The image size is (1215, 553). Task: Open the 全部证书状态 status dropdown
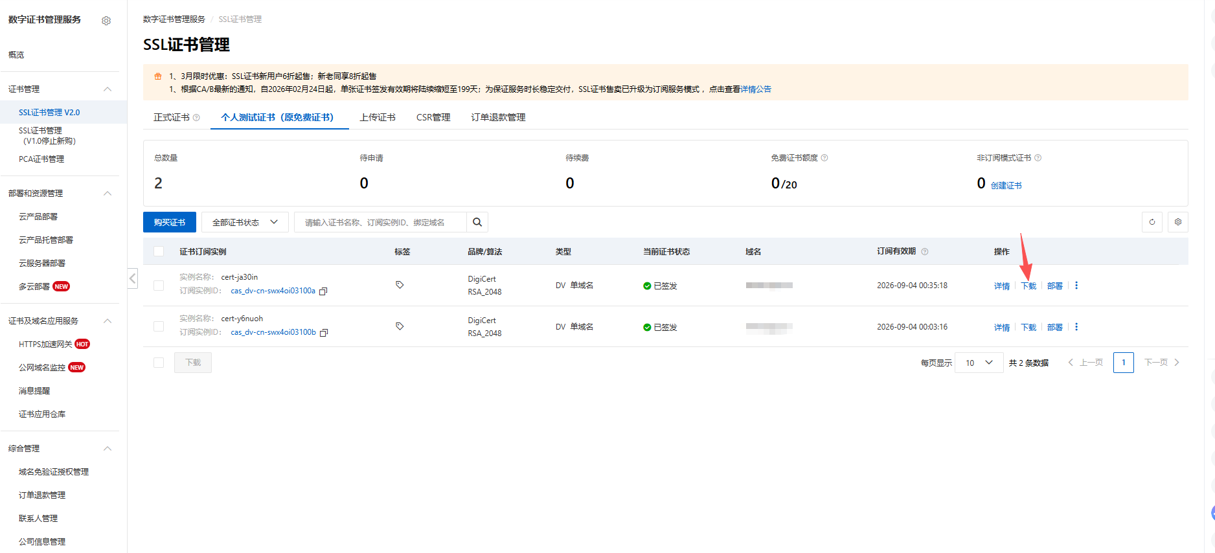(x=245, y=222)
